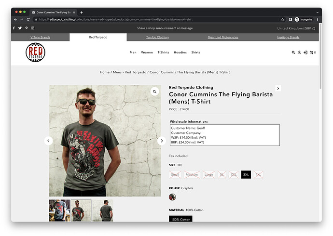Open the Men menu

tap(133, 52)
